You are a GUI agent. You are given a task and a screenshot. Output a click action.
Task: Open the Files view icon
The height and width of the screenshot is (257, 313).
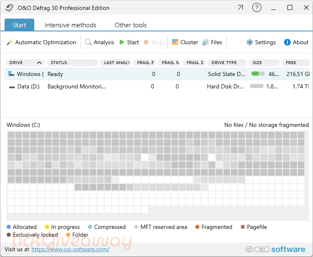205,42
